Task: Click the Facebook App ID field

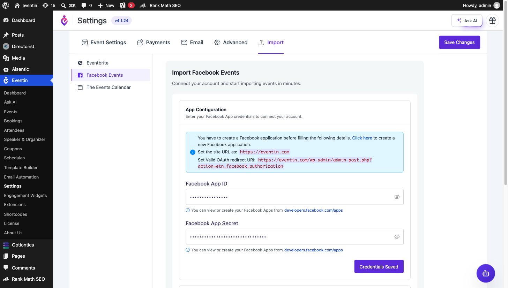Action: click(x=294, y=197)
